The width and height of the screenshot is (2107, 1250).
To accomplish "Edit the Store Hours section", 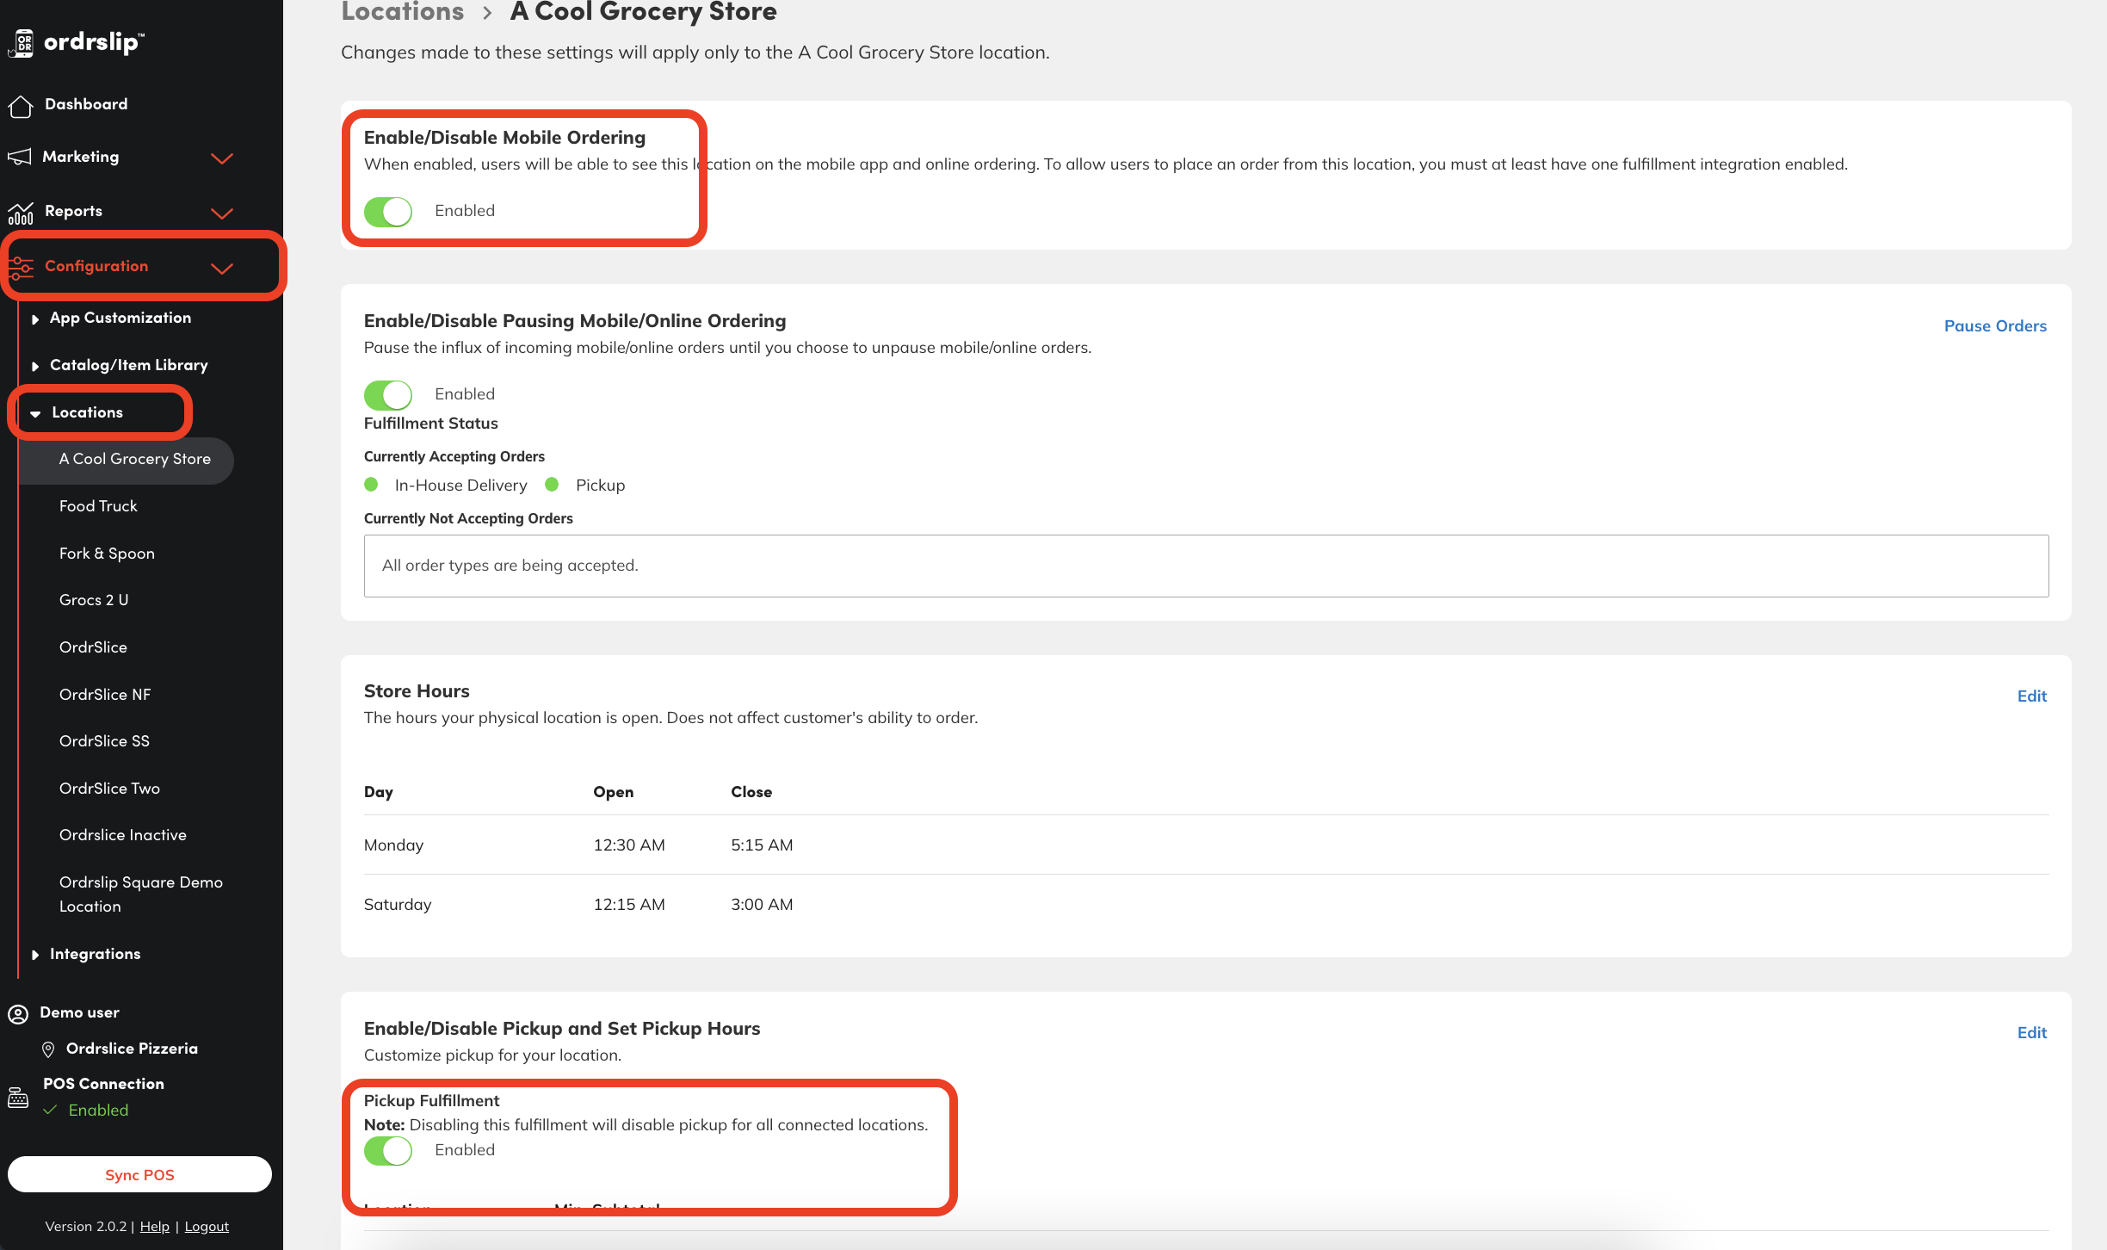I will coord(2031,696).
